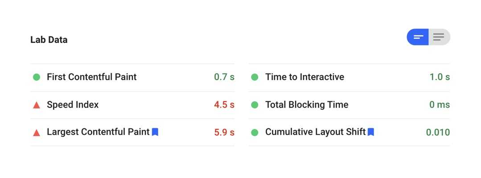The height and width of the screenshot is (178, 481).
Task: Click green circle next to Time to Interactive
Action: (255, 77)
